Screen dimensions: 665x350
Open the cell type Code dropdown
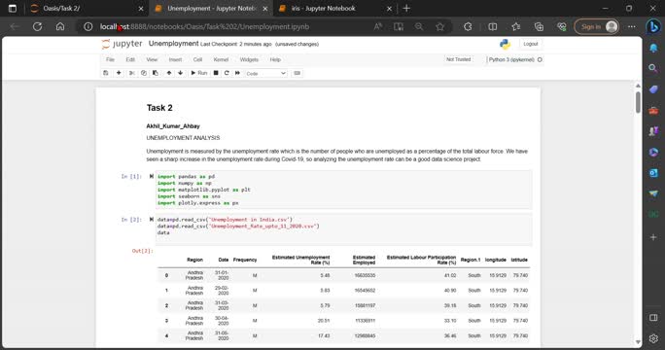point(266,73)
